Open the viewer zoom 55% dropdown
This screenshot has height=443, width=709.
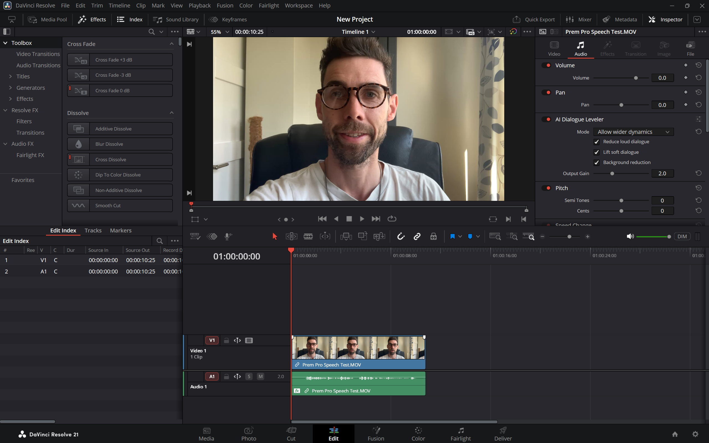[220, 32]
